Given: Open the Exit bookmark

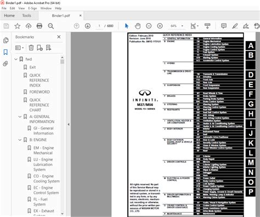Looking at the screenshot, I should tap(32, 67).
